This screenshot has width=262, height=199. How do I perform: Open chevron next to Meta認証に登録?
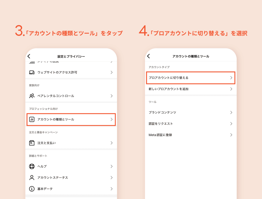coord(231,135)
